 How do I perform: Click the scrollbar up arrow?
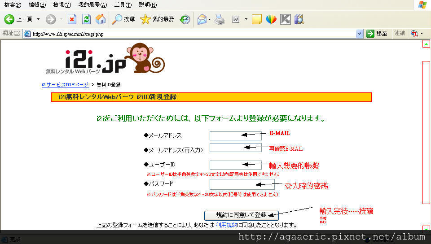(426, 44)
